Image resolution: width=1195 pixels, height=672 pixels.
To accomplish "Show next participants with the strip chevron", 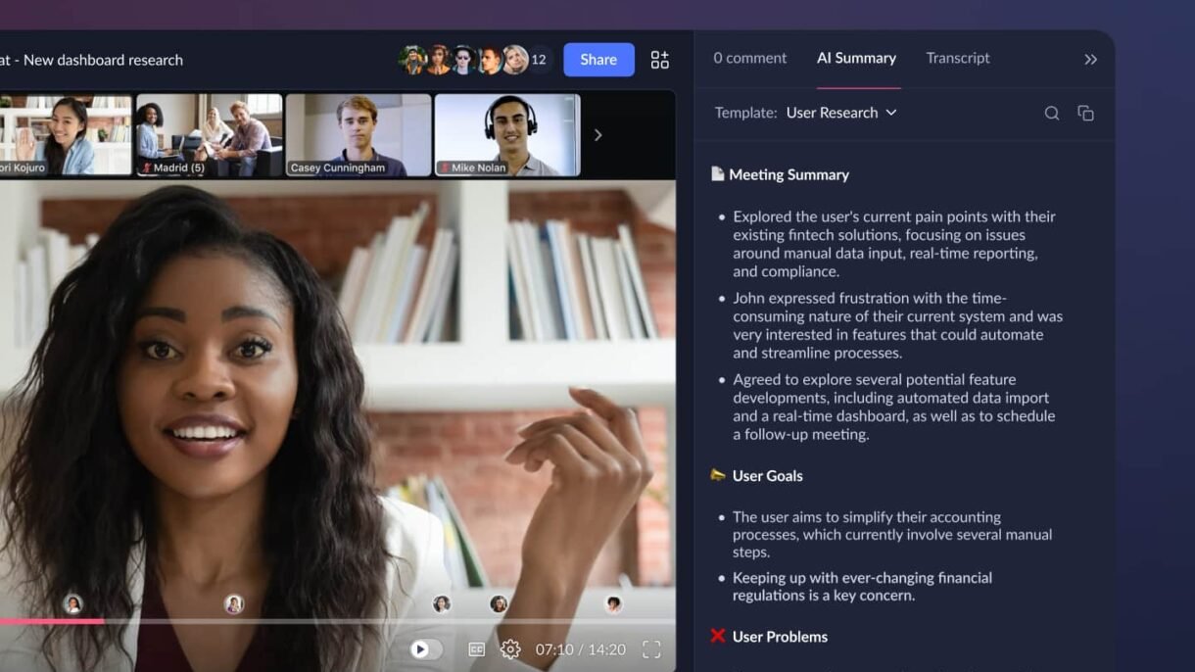I will (x=597, y=135).
